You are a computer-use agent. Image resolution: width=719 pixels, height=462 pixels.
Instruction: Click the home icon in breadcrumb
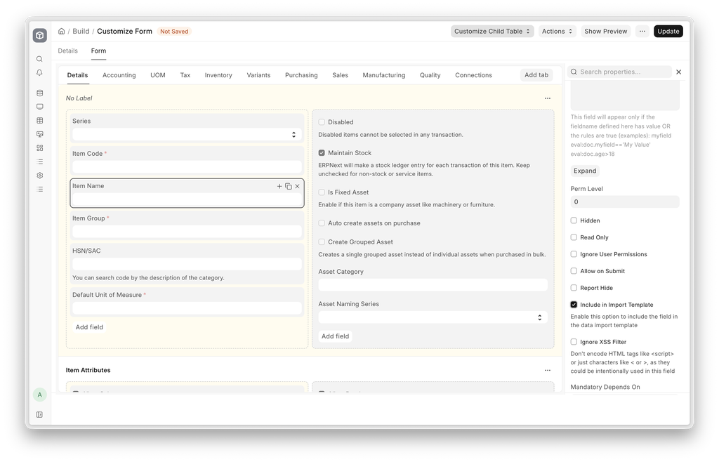tap(62, 32)
